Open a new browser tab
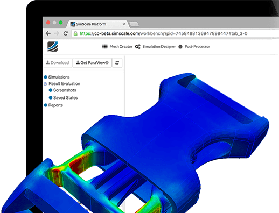 click(134, 24)
